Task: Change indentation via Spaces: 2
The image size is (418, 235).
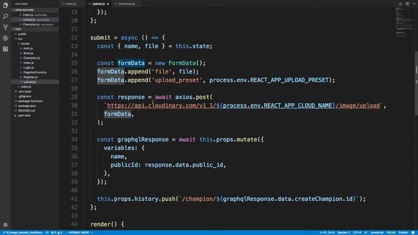Action: coord(344,232)
